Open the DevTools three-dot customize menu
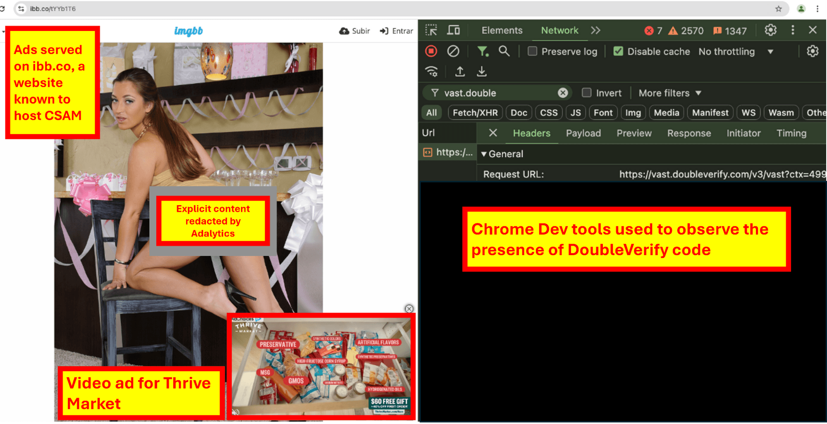 point(793,30)
